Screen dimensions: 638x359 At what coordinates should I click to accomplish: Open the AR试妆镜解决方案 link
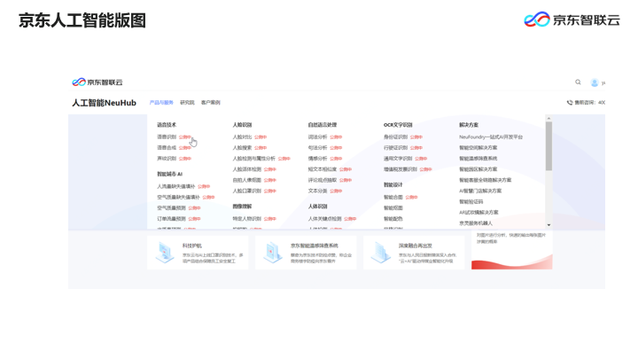pyautogui.click(x=478, y=213)
